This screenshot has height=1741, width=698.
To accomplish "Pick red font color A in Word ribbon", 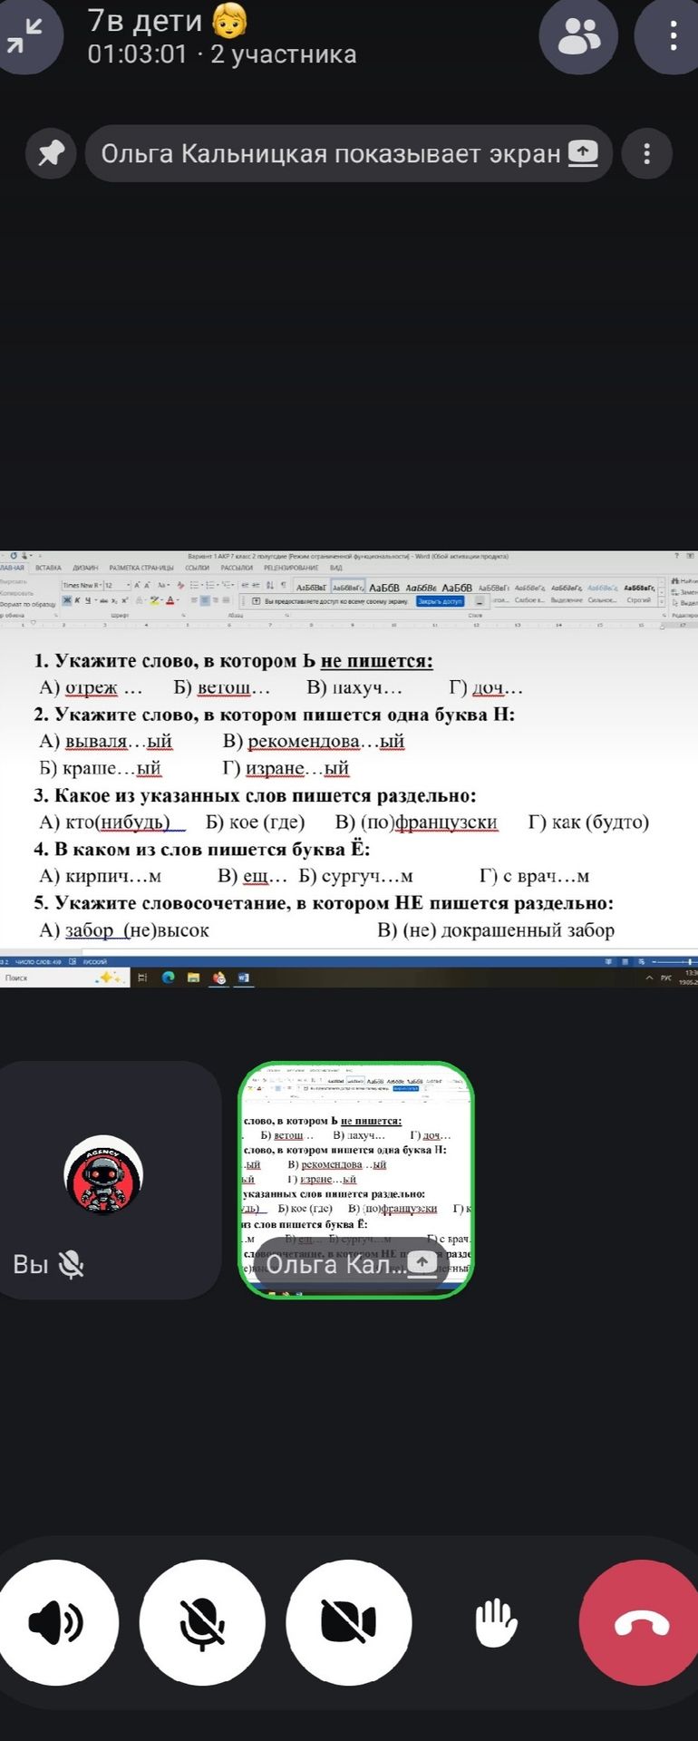I will pos(170,600).
